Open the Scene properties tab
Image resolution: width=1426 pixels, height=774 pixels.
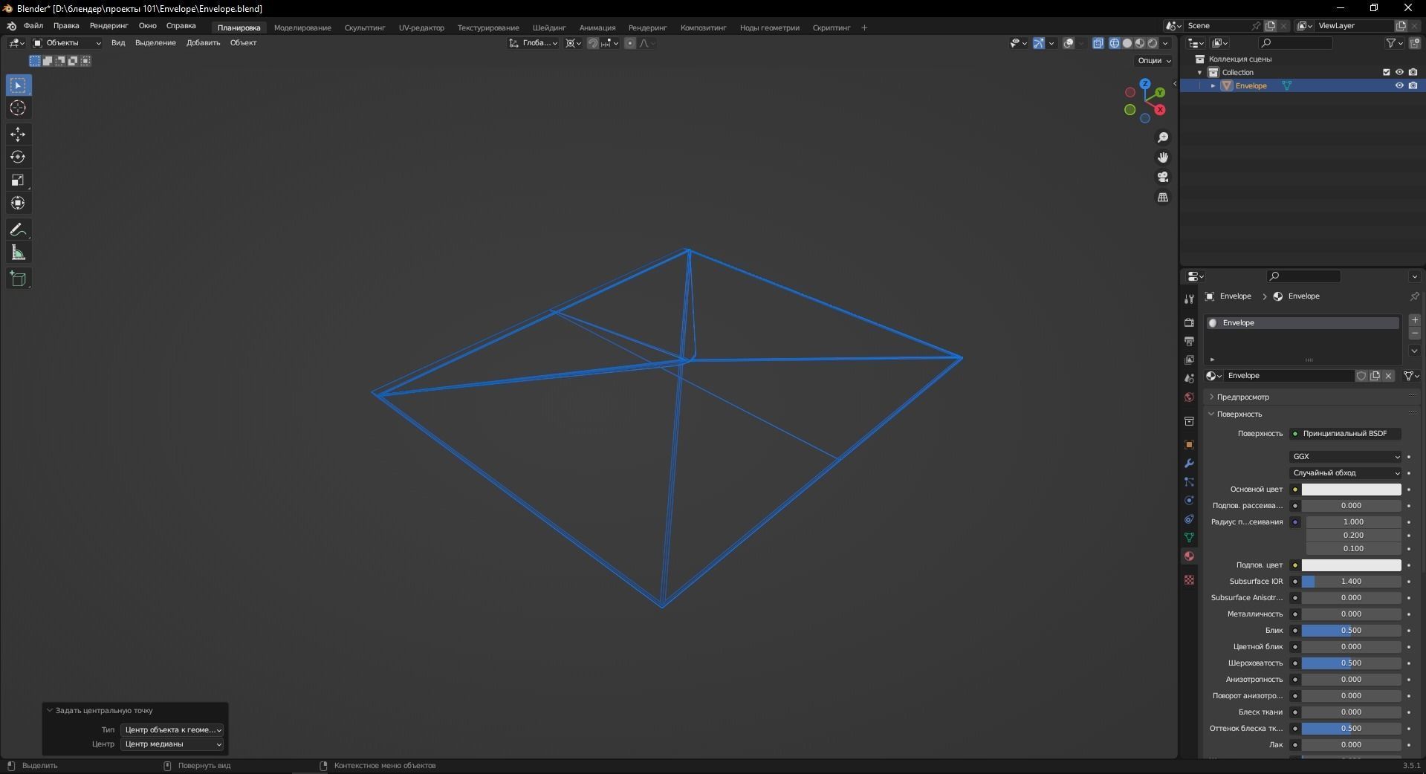point(1189,378)
